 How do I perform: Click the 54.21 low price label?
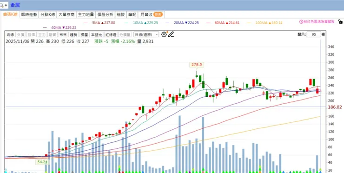(x=43, y=162)
